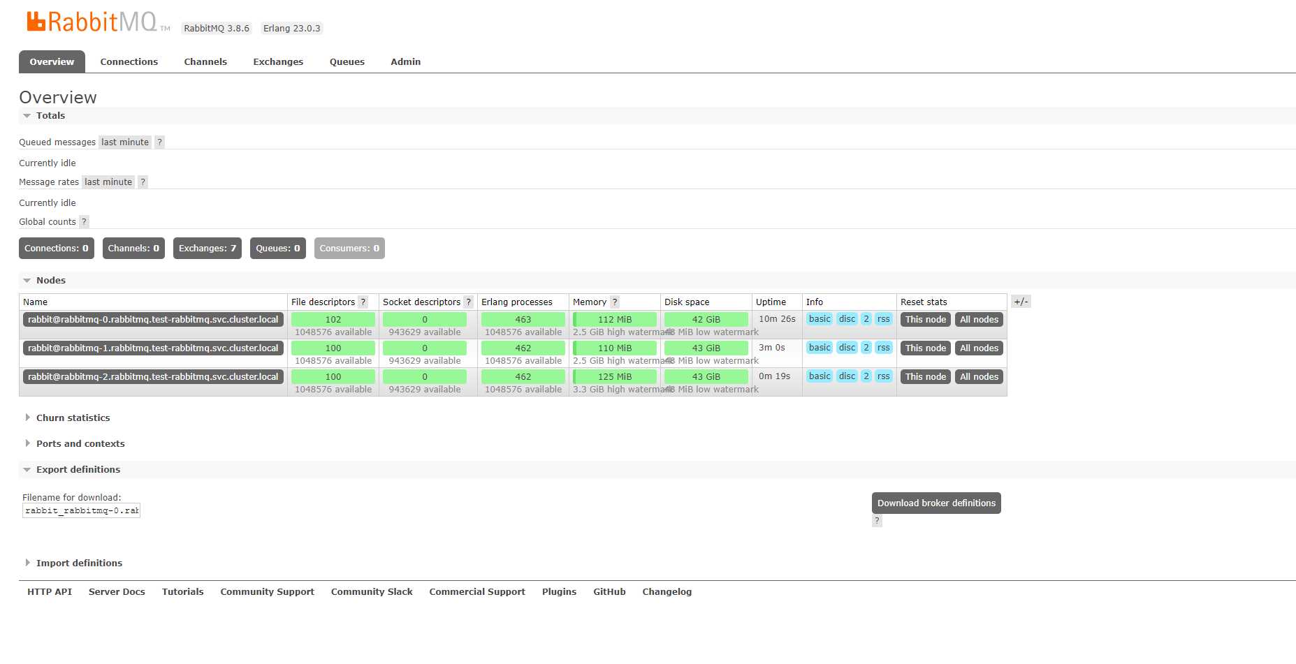1296x664 pixels.
Task: Click uptime value 10m 26s
Action: (777, 319)
